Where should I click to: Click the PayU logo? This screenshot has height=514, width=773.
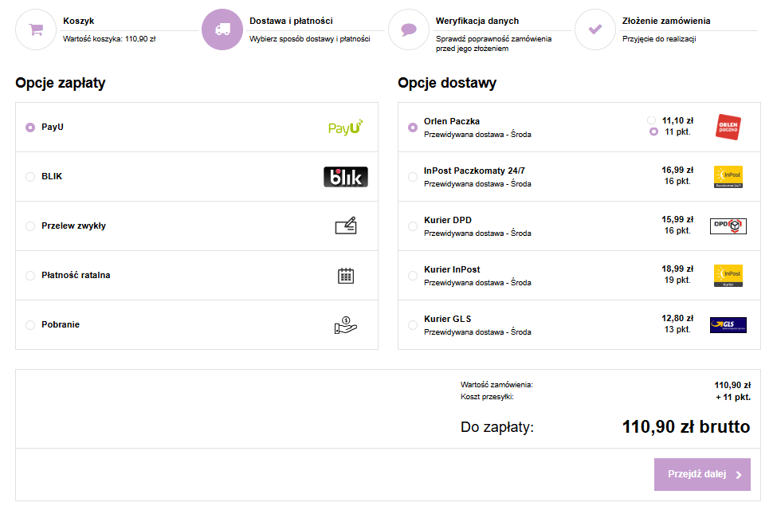pyautogui.click(x=345, y=128)
